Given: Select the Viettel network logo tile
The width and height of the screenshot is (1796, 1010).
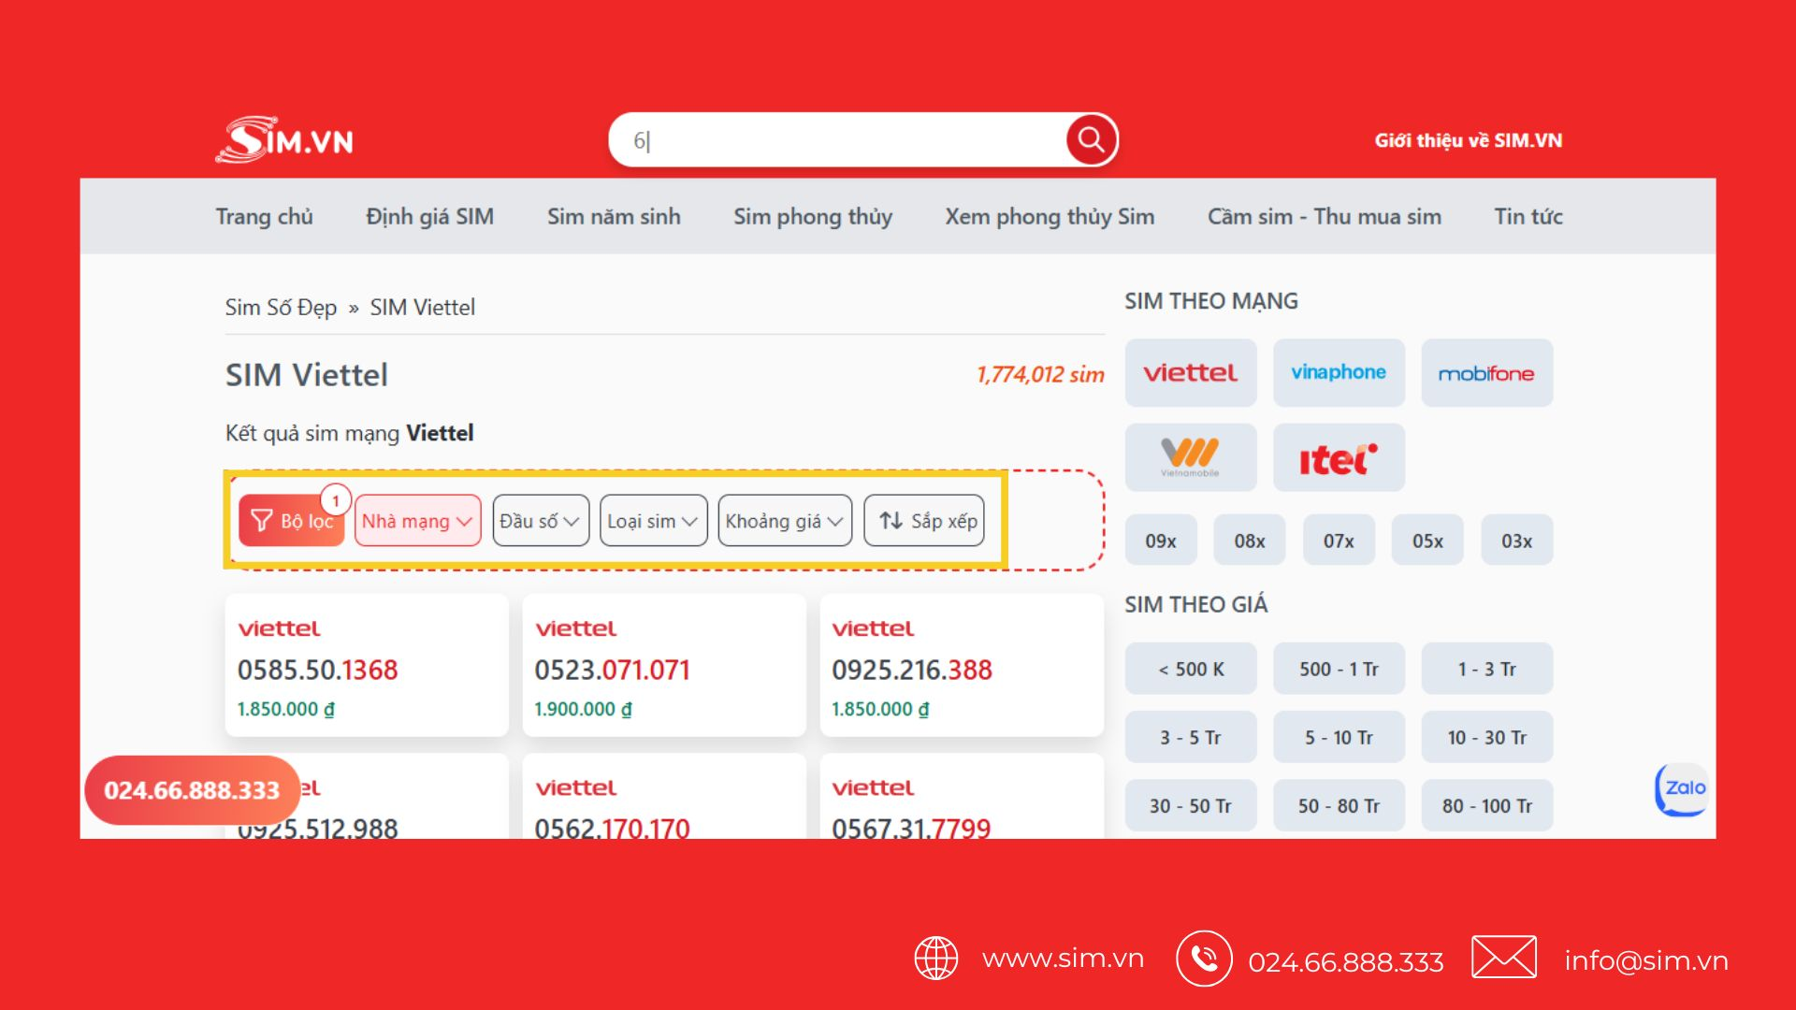Looking at the screenshot, I should 1190,372.
